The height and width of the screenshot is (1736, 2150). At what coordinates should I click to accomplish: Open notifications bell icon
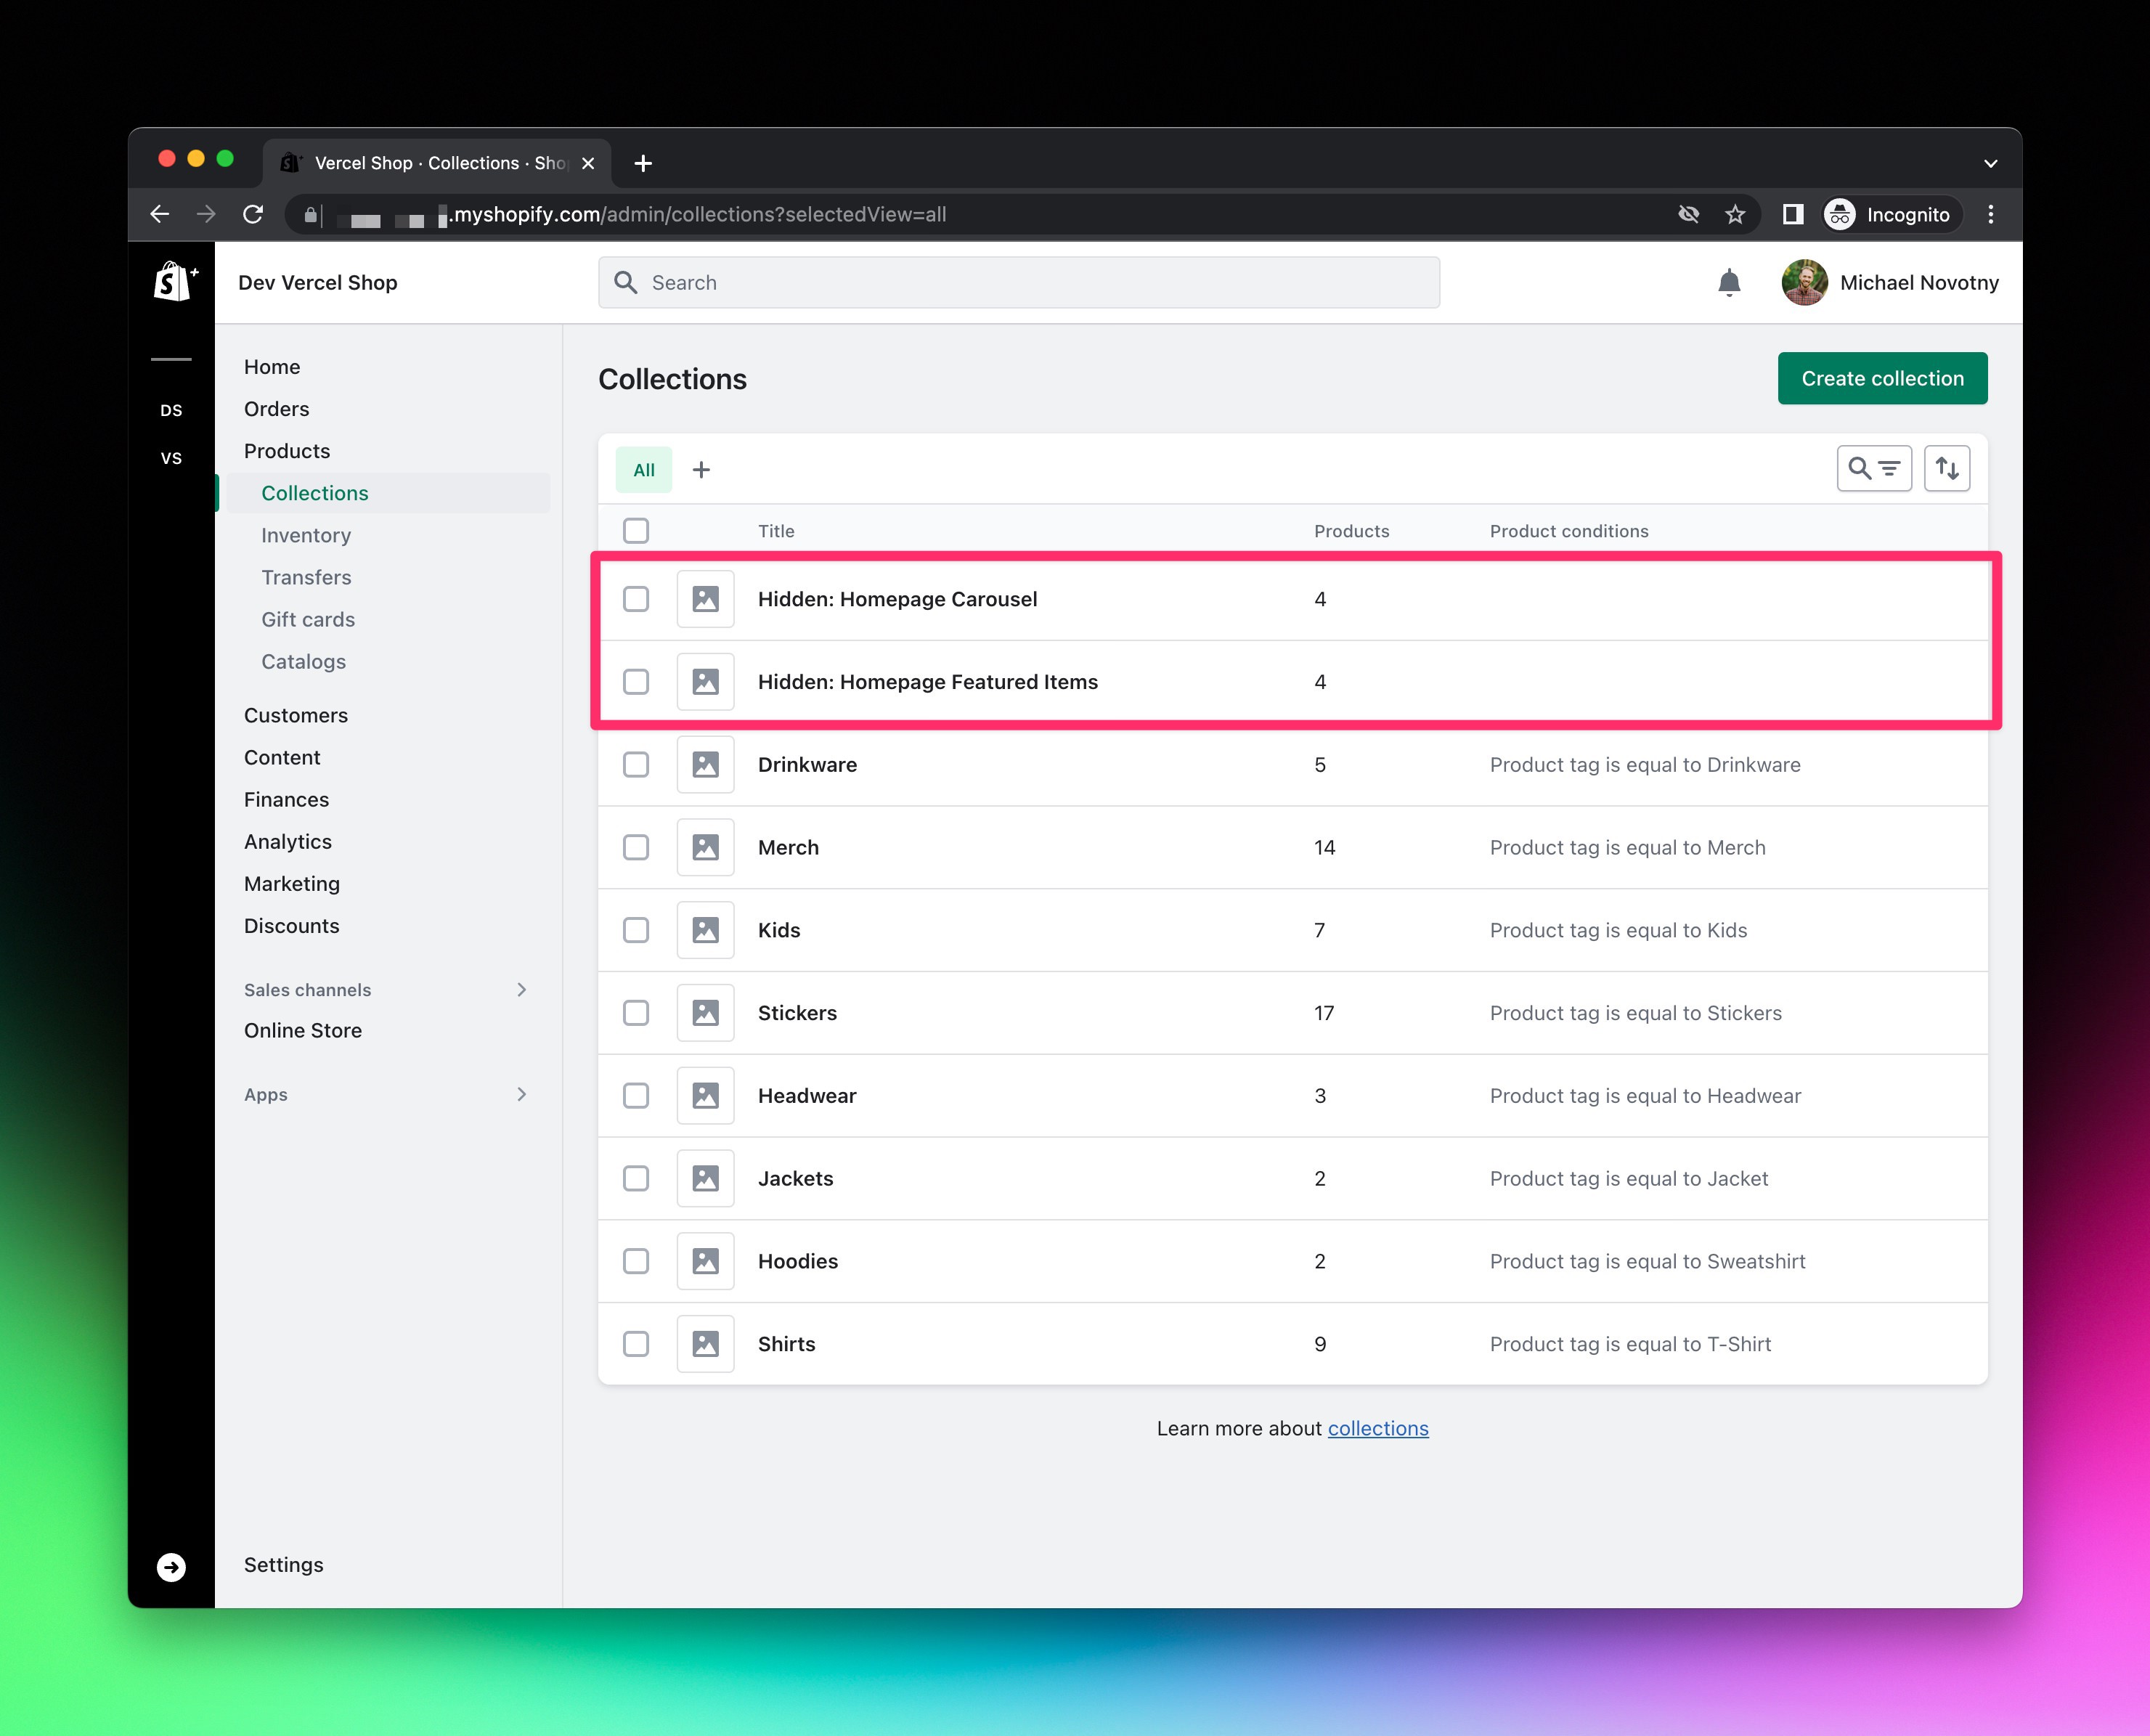(1729, 283)
